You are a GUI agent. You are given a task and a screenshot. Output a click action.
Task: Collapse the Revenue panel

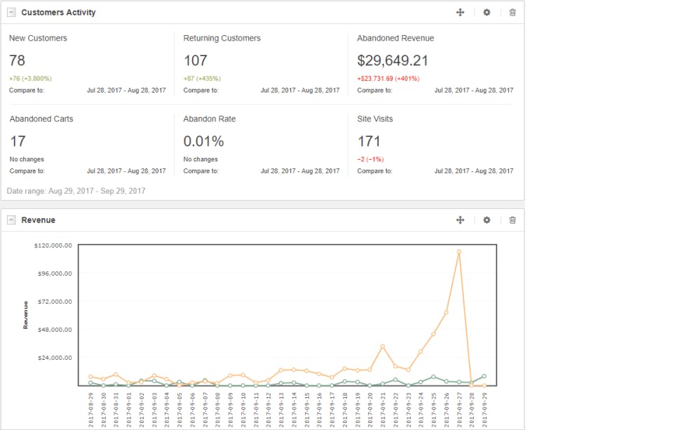pyautogui.click(x=11, y=220)
